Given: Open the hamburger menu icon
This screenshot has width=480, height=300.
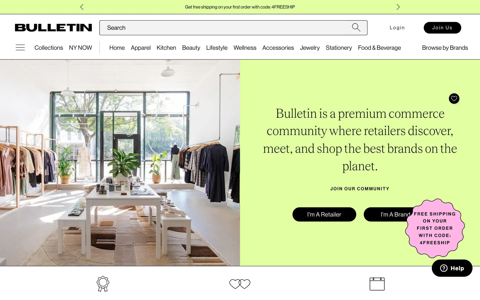Looking at the screenshot, I should (x=20, y=47).
